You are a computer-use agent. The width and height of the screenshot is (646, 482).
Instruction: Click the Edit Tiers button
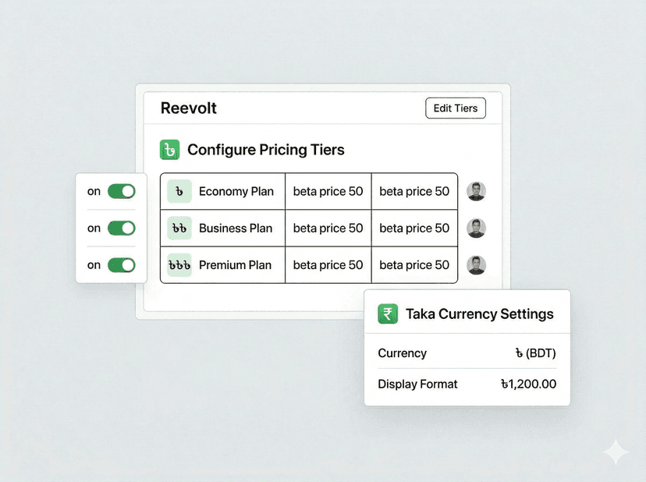456,108
